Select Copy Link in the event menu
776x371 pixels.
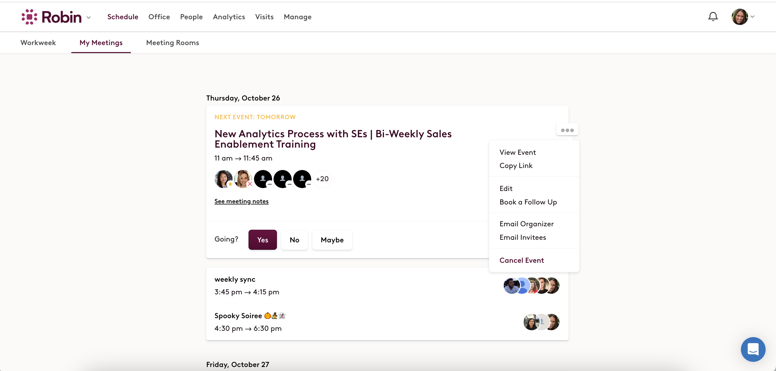coord(516,166)
